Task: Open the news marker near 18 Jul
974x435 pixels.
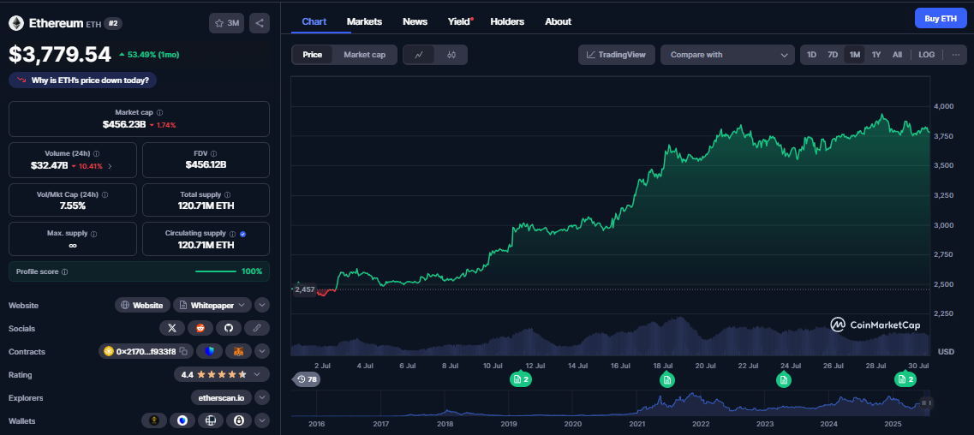Action: point(667,379)
